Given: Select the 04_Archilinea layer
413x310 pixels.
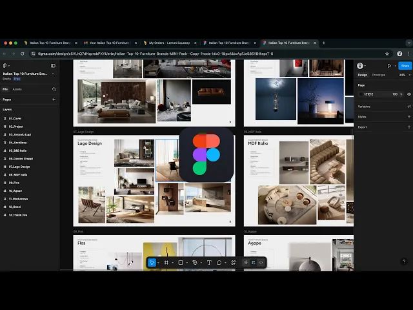Looking at the screenshot, I should 17,143.
